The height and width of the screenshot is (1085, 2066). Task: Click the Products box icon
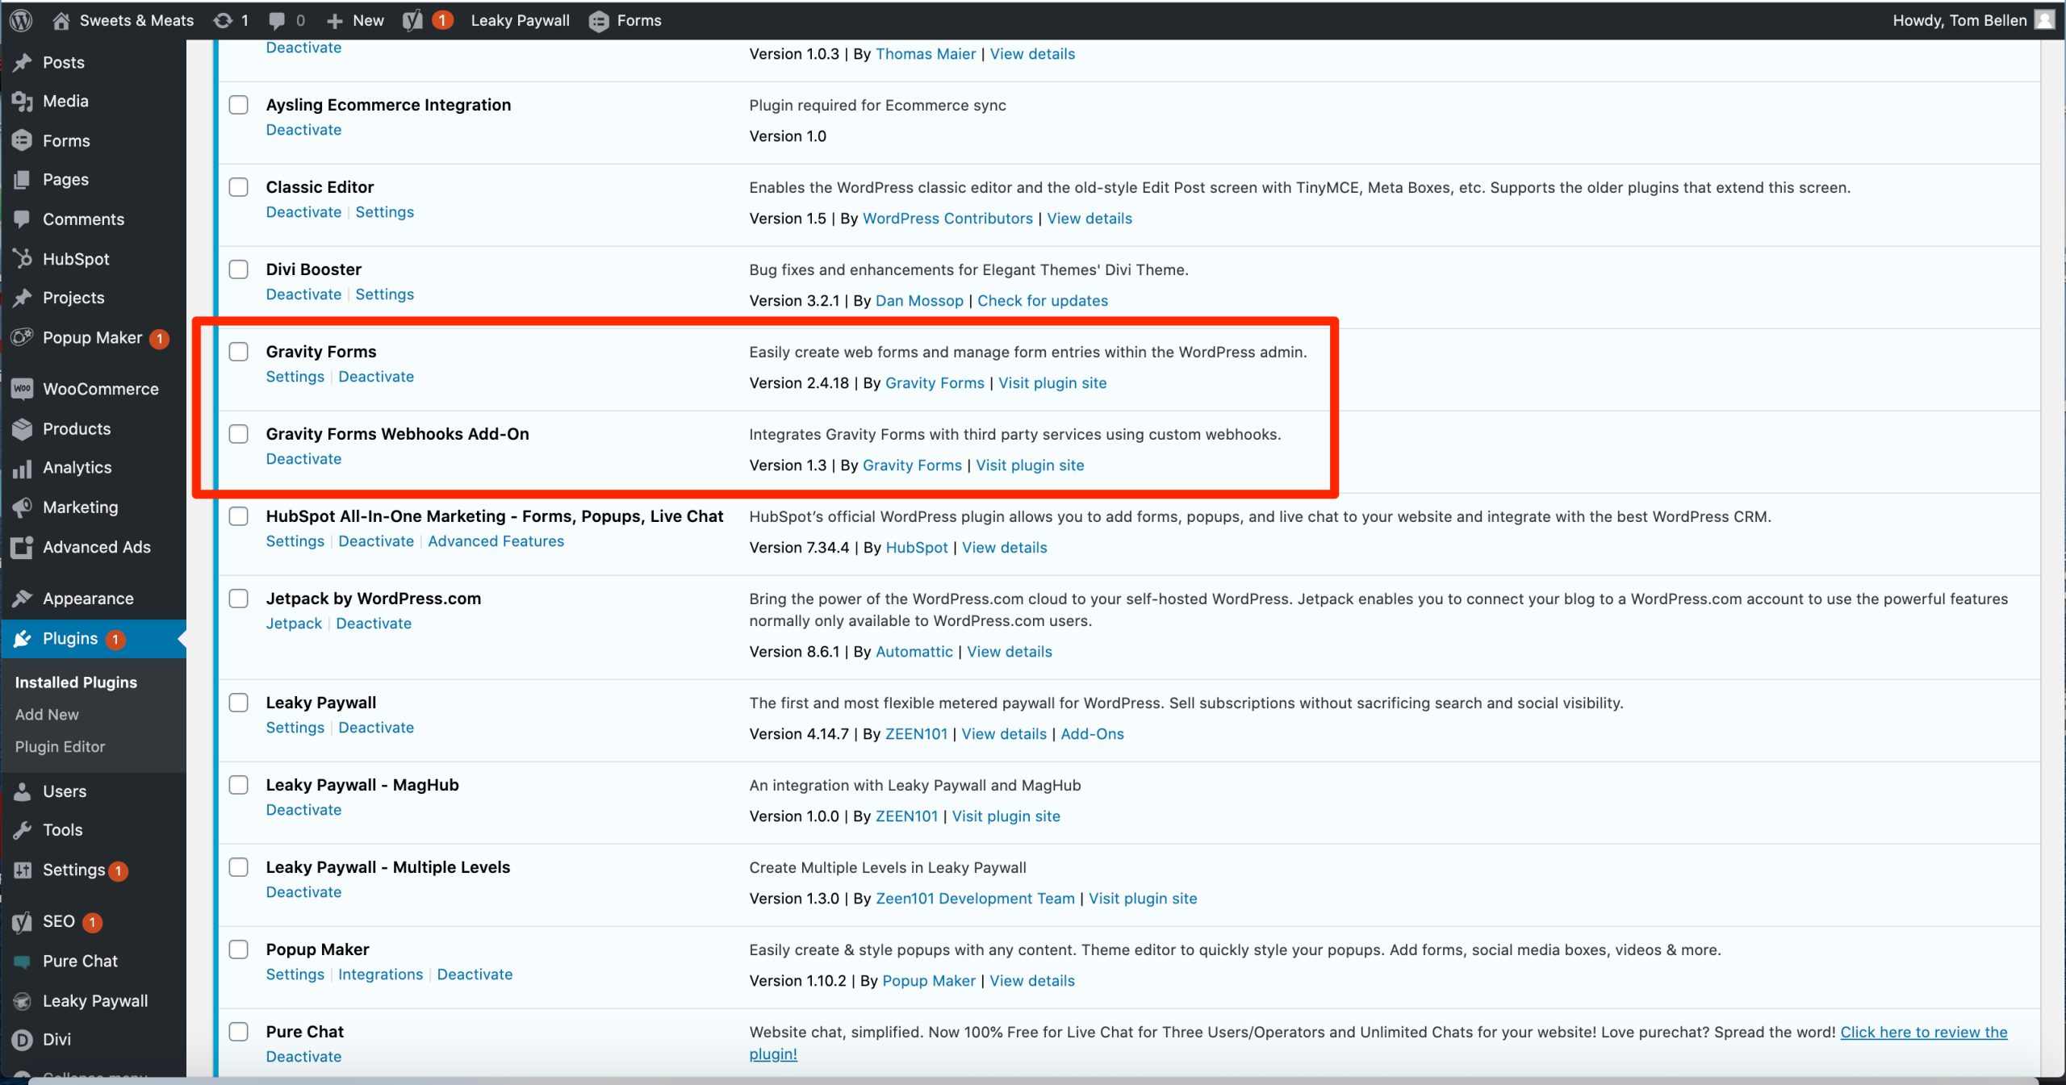point(23,428)
